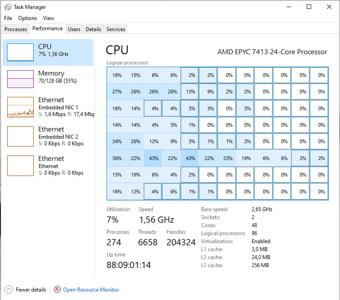340x300 pixels.
Task: Click the Speed value '1,56 GHz'
Action: point(157,220)
